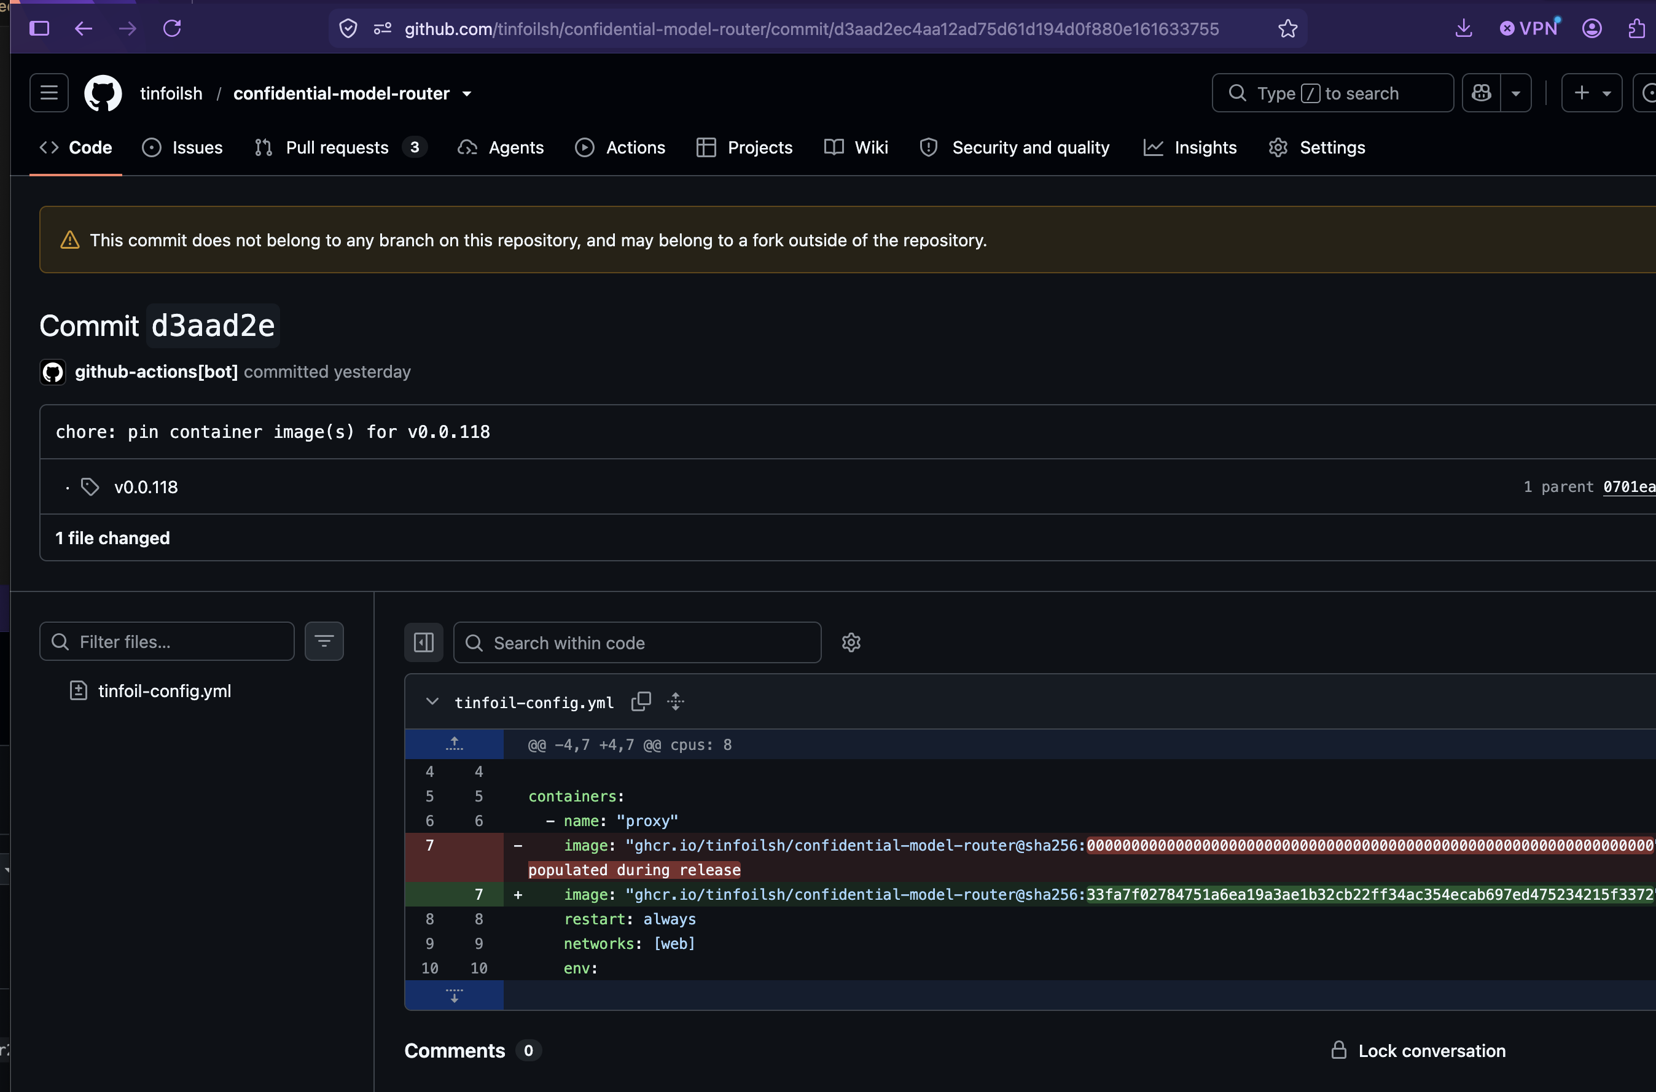Open the Actions tab

[x=620, y=147]
